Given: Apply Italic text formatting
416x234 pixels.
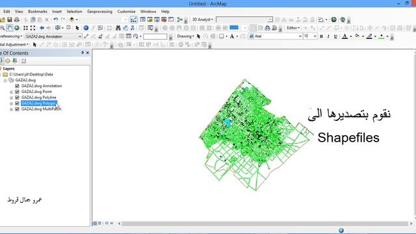Looking at the screenshot, I should [x=328, y=36].
